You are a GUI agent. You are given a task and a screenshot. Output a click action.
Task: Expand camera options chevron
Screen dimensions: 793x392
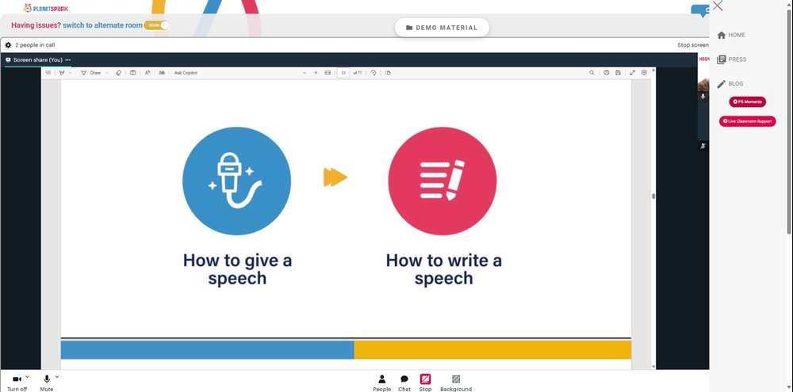click(x=27, y=377)
